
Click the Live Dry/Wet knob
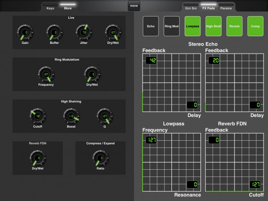point(113,32)
